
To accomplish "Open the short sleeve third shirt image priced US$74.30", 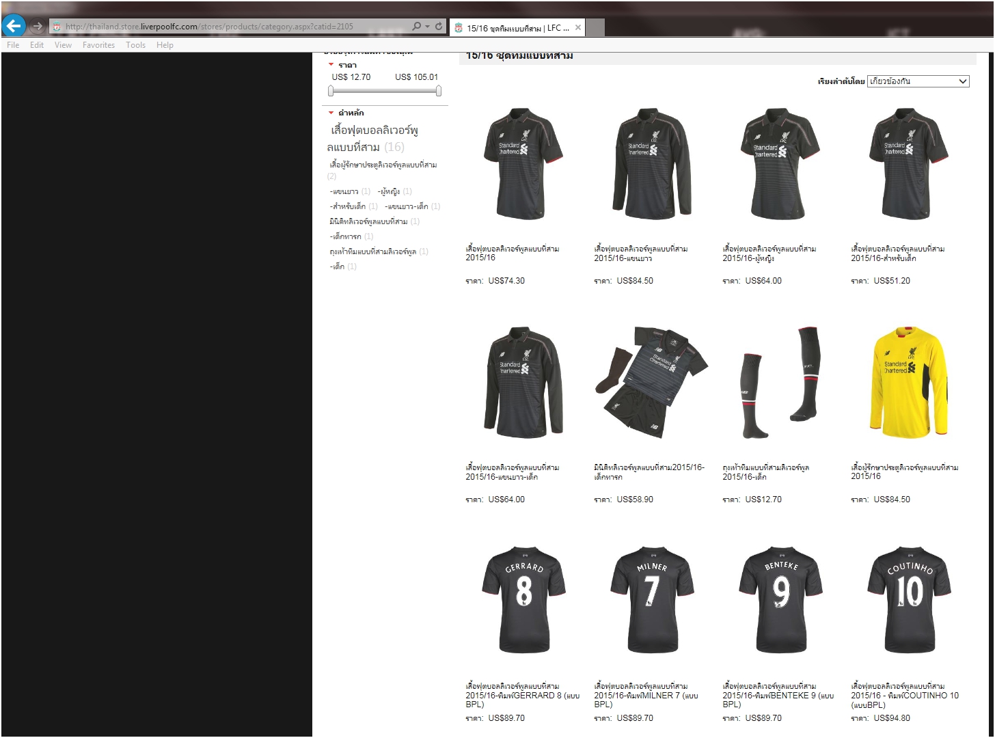I will pyautogui.click(x=523, y=164).
